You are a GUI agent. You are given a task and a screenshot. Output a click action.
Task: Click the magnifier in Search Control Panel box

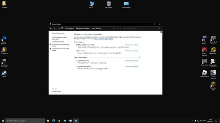click(159, 28)
